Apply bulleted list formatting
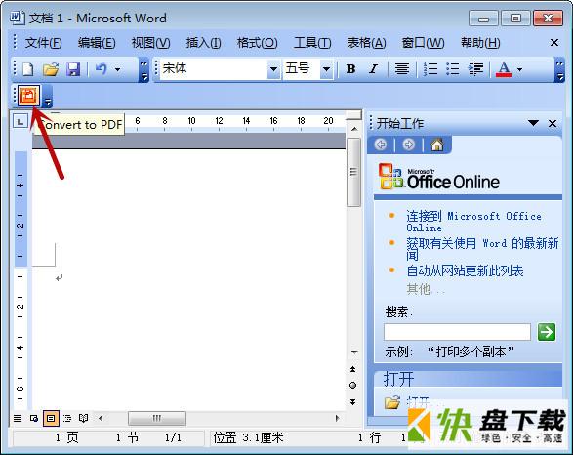Screen dimensions: 573x455 tap(452, 68)
